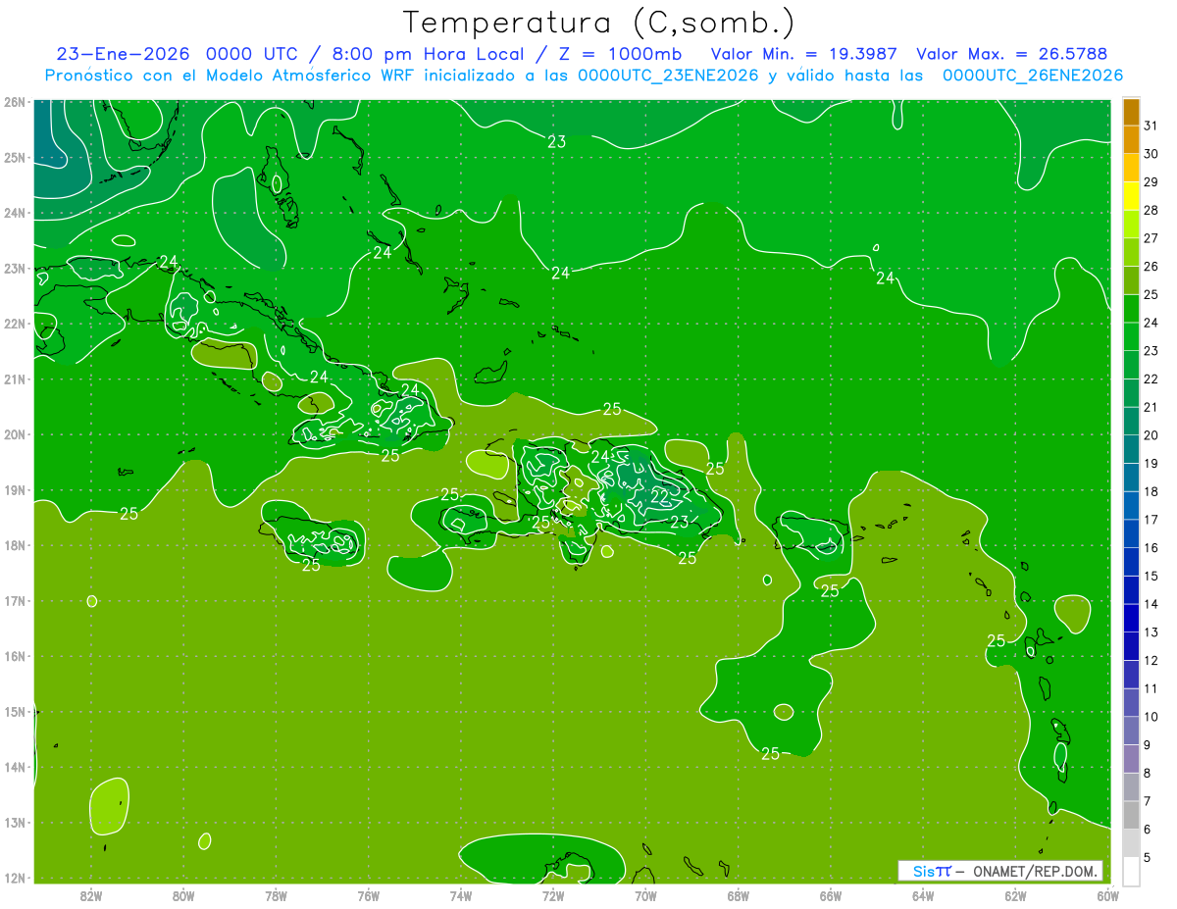This screenshot has height=909, width=1177.
Task: Click the gray legend swatch between 6 and 7
Action: (x=1131, y=815)
